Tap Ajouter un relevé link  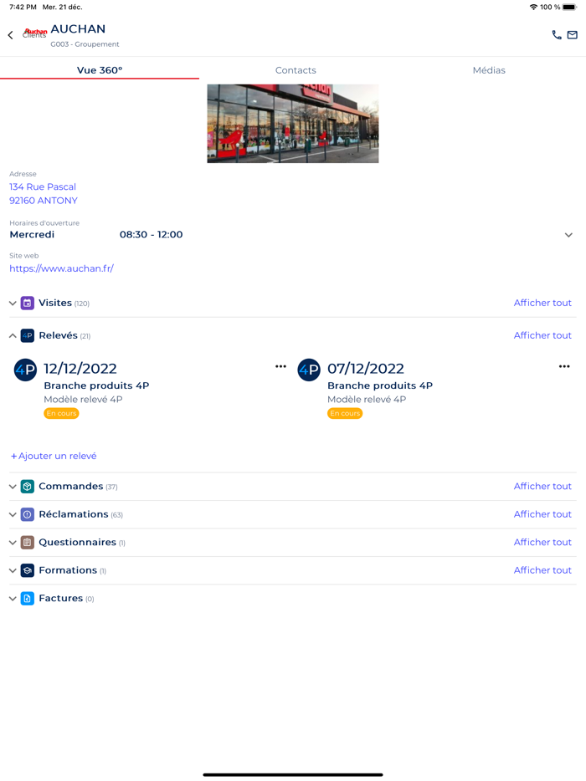point(54,456)
